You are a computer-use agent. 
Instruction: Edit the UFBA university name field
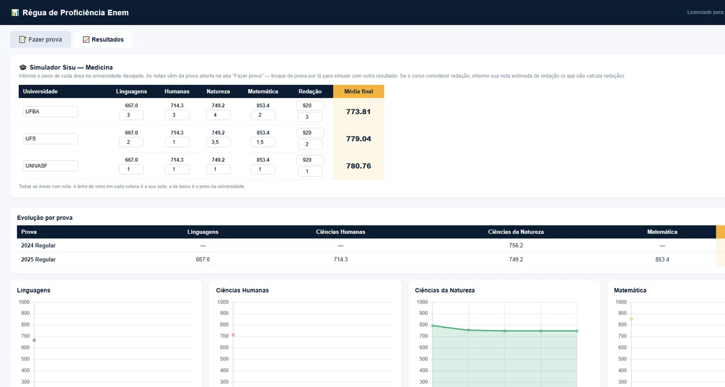point(50,112)
